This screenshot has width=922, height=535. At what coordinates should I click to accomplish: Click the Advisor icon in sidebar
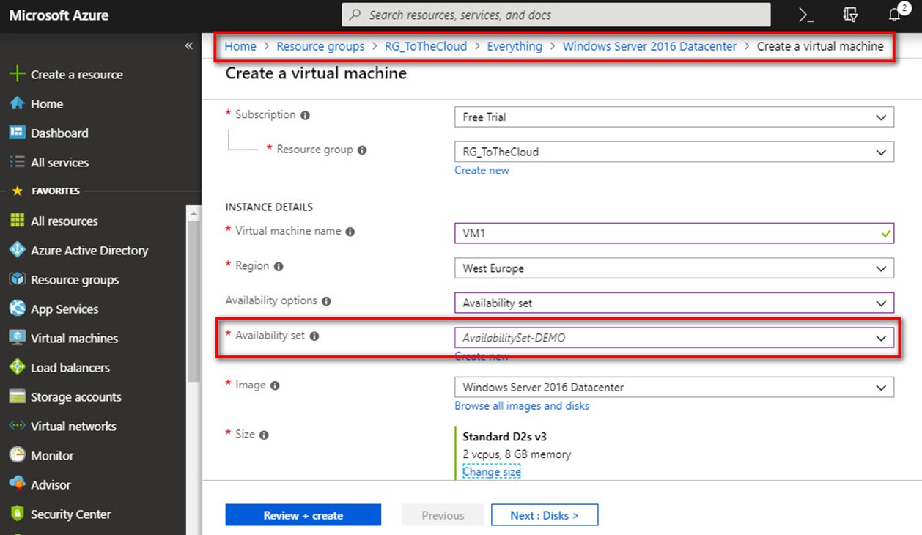click(x=17, y=484)
